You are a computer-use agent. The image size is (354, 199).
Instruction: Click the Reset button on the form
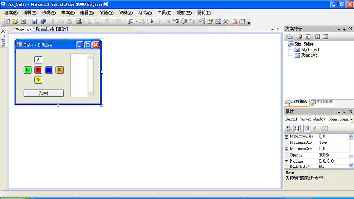(x=43, y=93)
